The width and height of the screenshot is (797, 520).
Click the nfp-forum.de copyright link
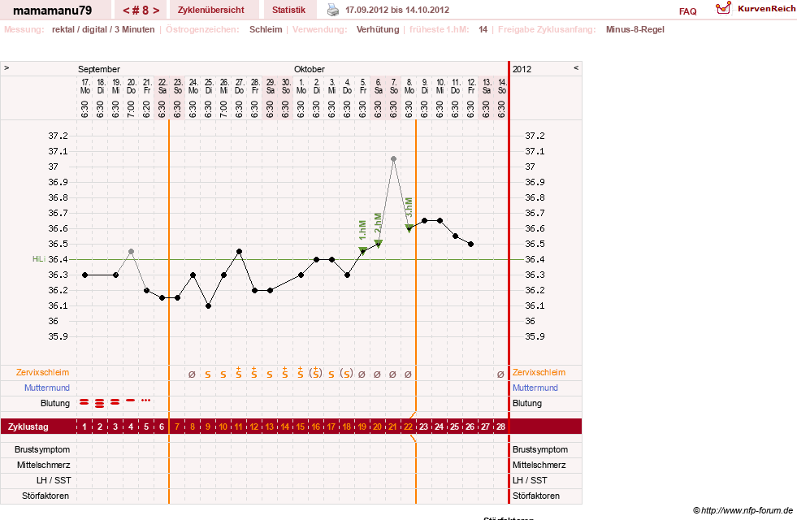[x=743, y=510]
